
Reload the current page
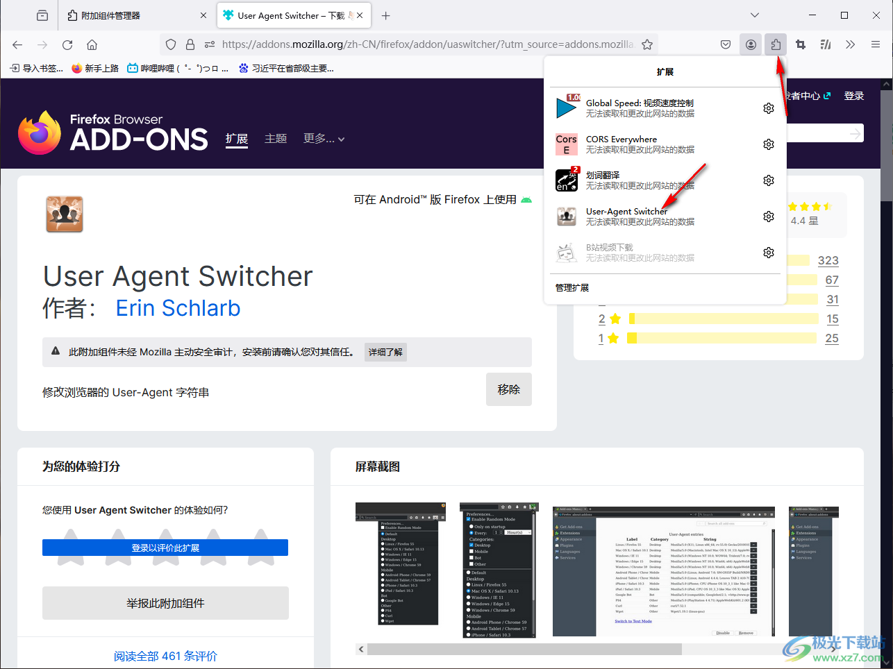(x=67, y=44)
